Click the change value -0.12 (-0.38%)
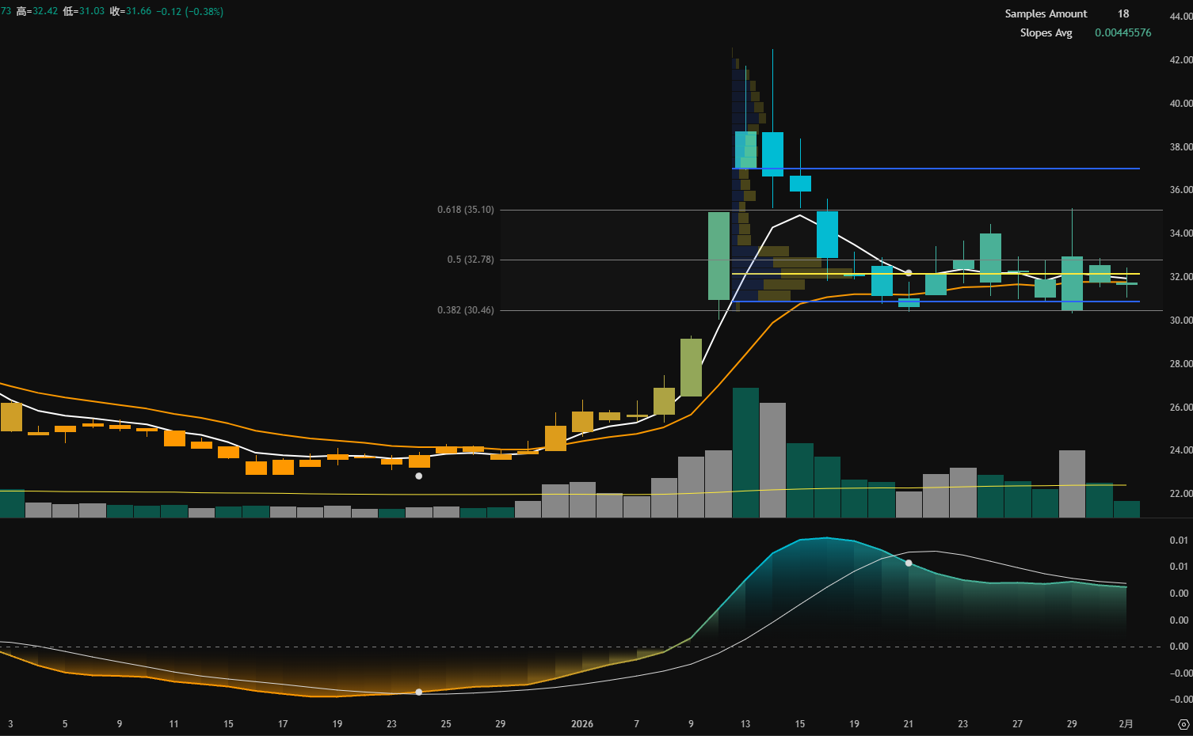 tap(190, 12)
